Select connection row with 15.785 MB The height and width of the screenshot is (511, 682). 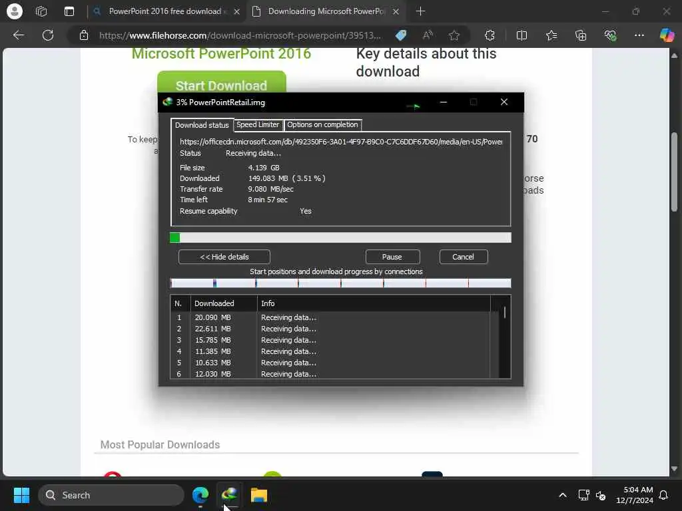(330, 340)
